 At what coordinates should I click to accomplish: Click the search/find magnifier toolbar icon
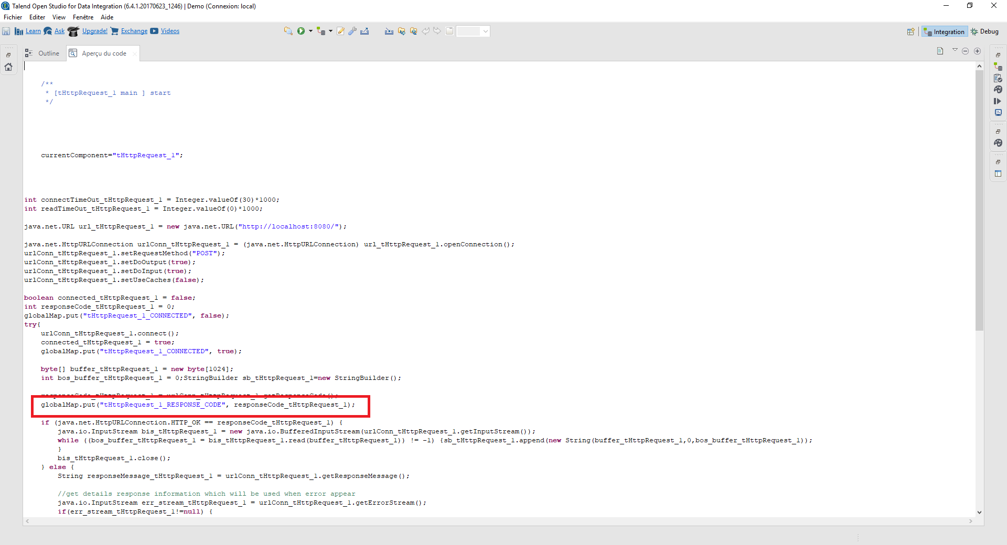click(288, 31)
